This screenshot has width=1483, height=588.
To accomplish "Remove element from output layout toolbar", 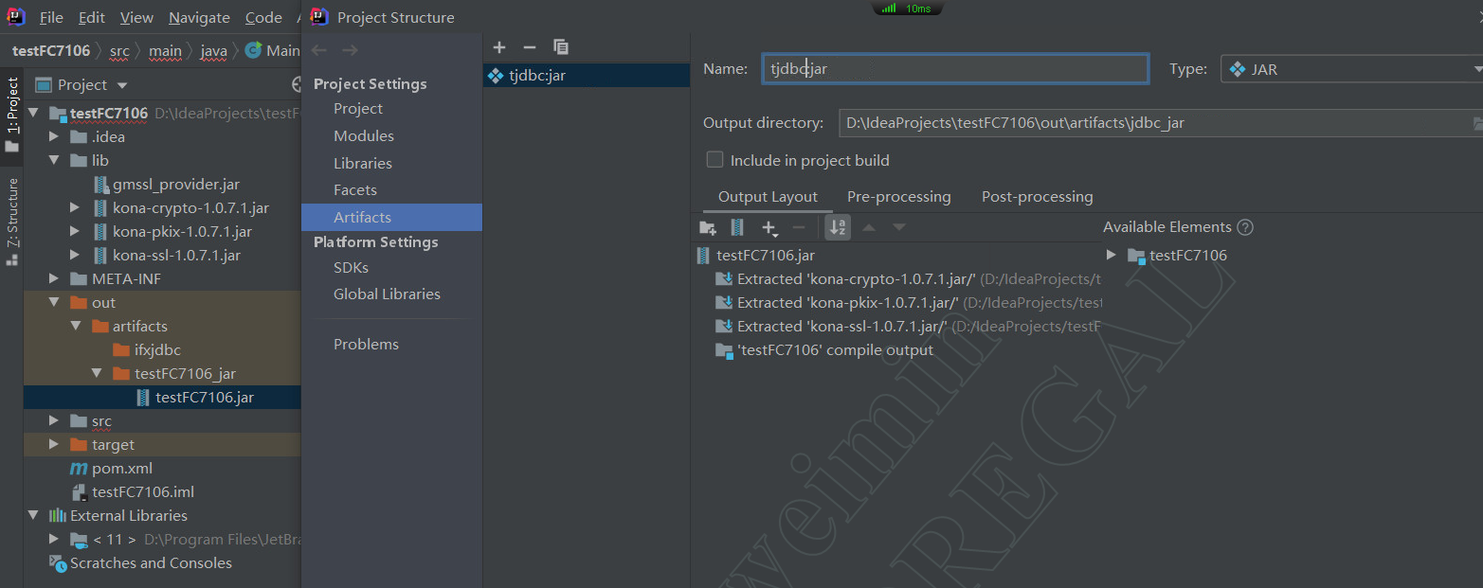I will coord(799,227).
